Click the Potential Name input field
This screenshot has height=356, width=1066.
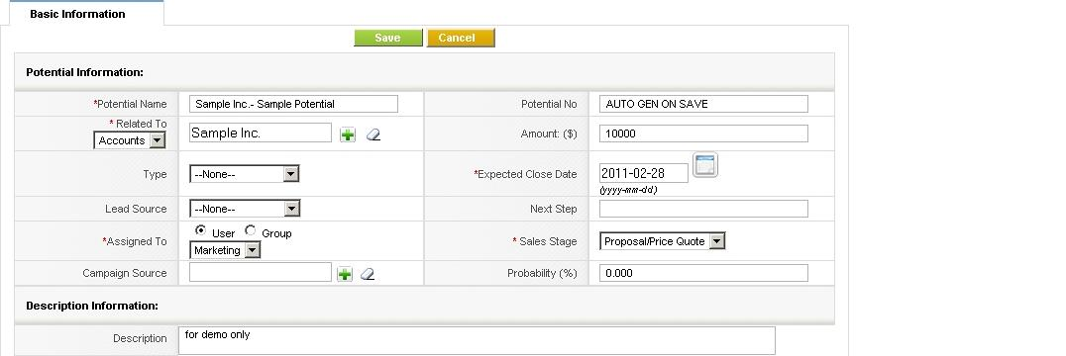point(293,104)
